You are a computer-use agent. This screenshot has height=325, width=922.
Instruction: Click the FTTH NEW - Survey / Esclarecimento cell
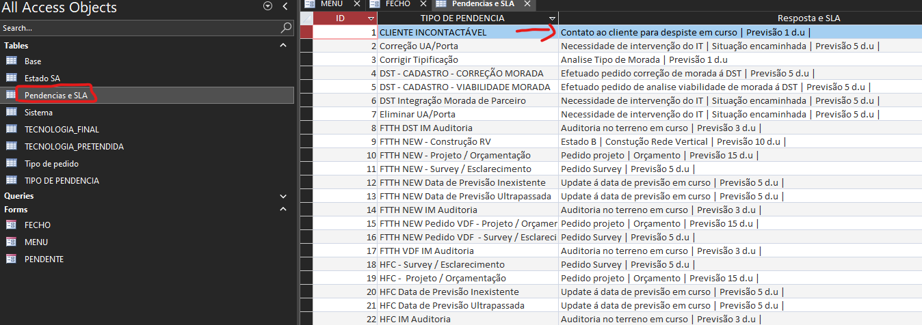(468, 169)
